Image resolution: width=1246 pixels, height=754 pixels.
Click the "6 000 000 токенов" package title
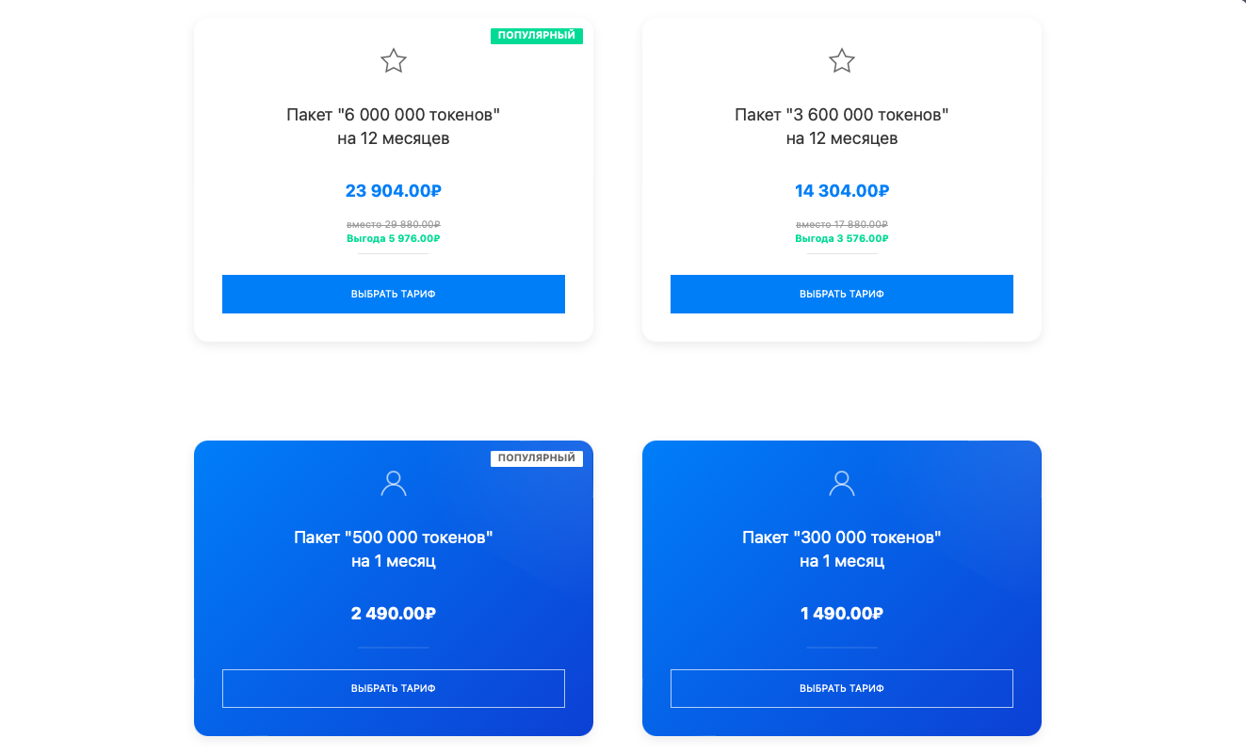click(394, 115)
